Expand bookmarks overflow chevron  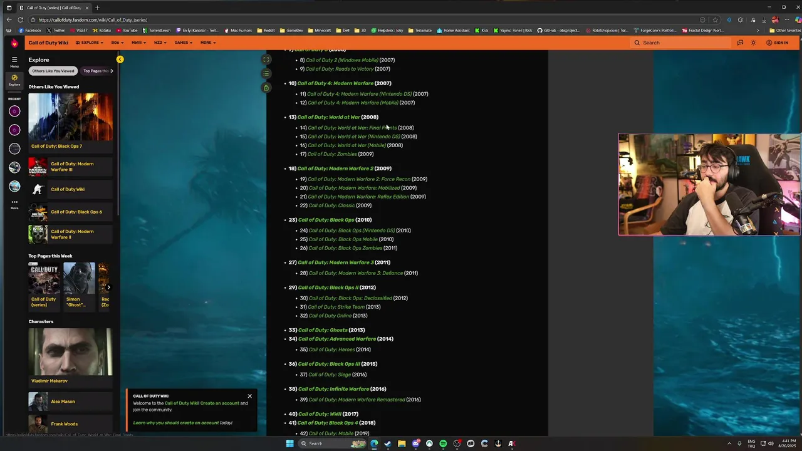click(x=758, y=30)
